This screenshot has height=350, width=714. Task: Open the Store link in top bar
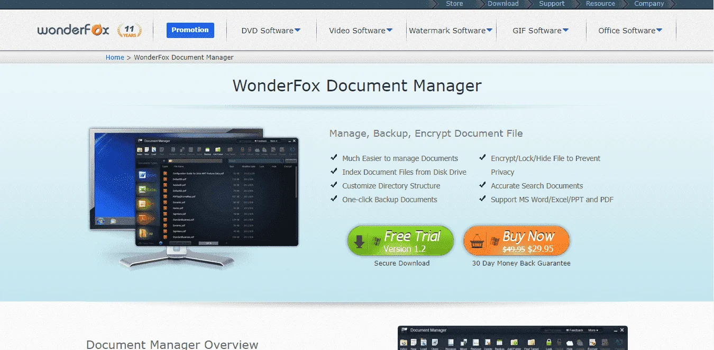pyautogui.click(x=454, y=4)
